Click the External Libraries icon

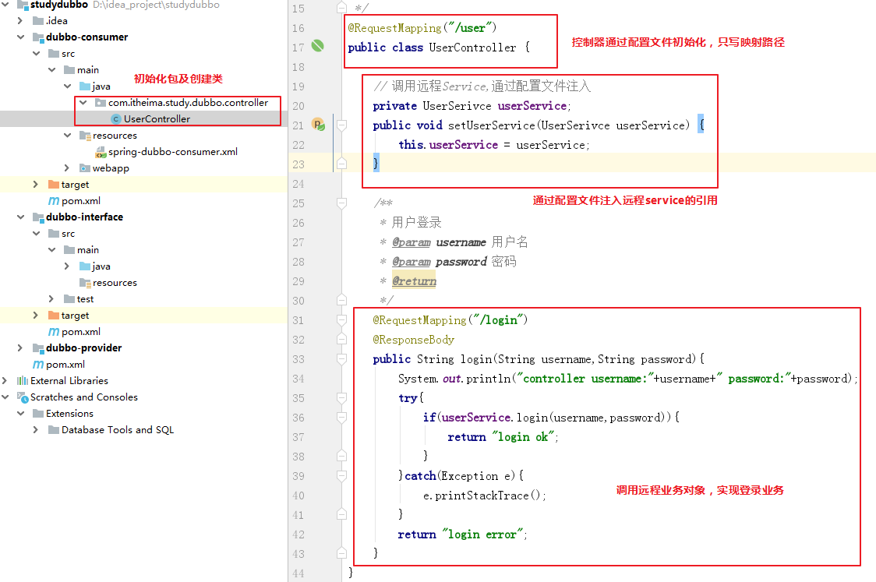(23, 381)
